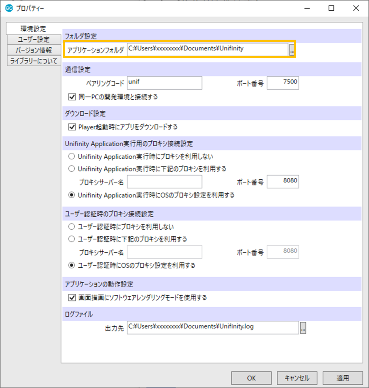Image resolution: width=369 pixels, height=388 pixels.
Task: Click the Unifinity app icon in title bar
Action: pyautogui.click(x=9, y=8)
